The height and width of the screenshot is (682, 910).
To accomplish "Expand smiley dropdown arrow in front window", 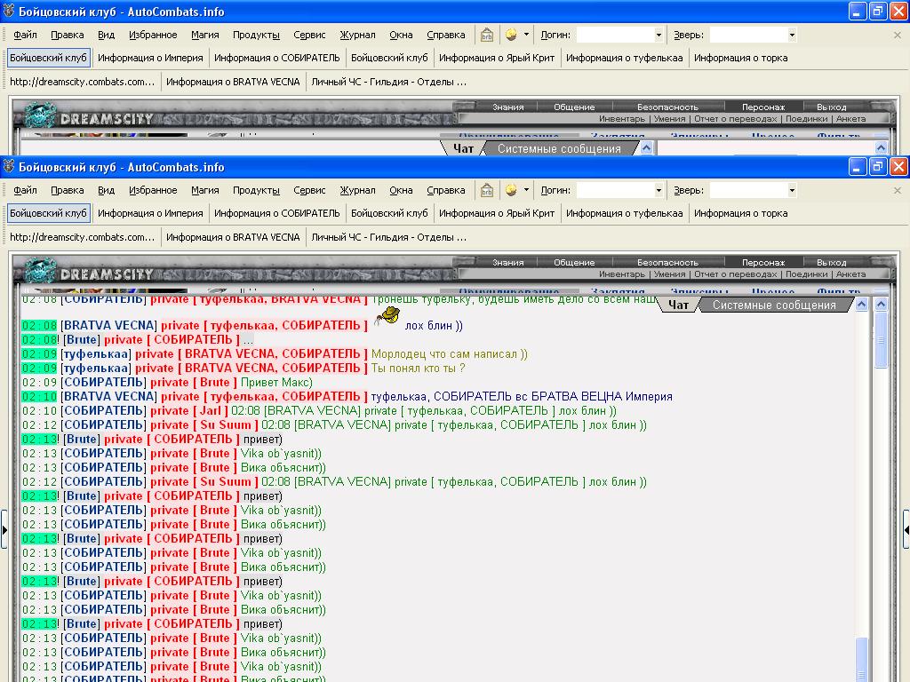I will 526,190.
